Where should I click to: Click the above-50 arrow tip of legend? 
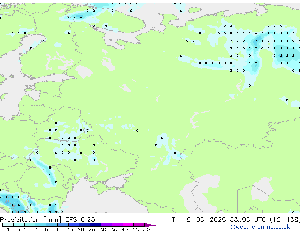tap(150, 225)
